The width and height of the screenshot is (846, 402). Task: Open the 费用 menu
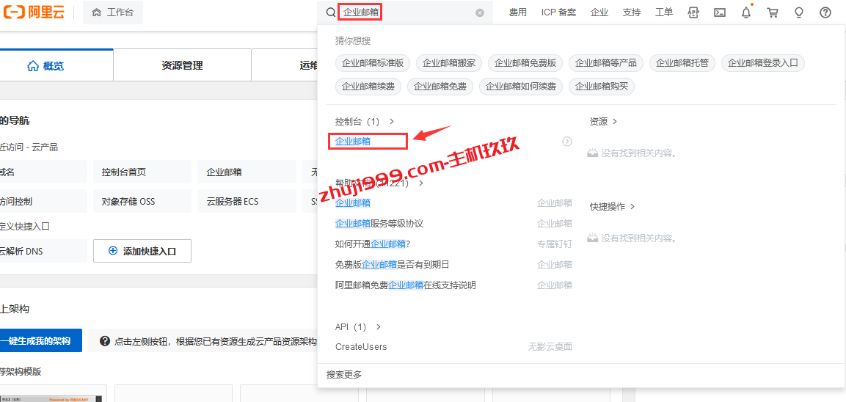coord(517,12)
